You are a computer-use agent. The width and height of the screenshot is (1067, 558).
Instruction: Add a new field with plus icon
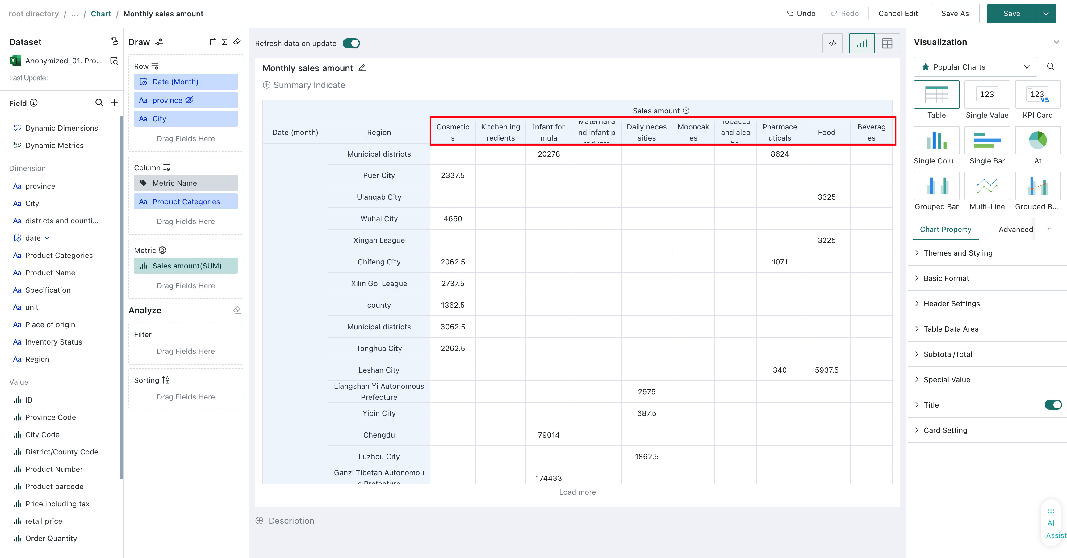tap(114, 103)
